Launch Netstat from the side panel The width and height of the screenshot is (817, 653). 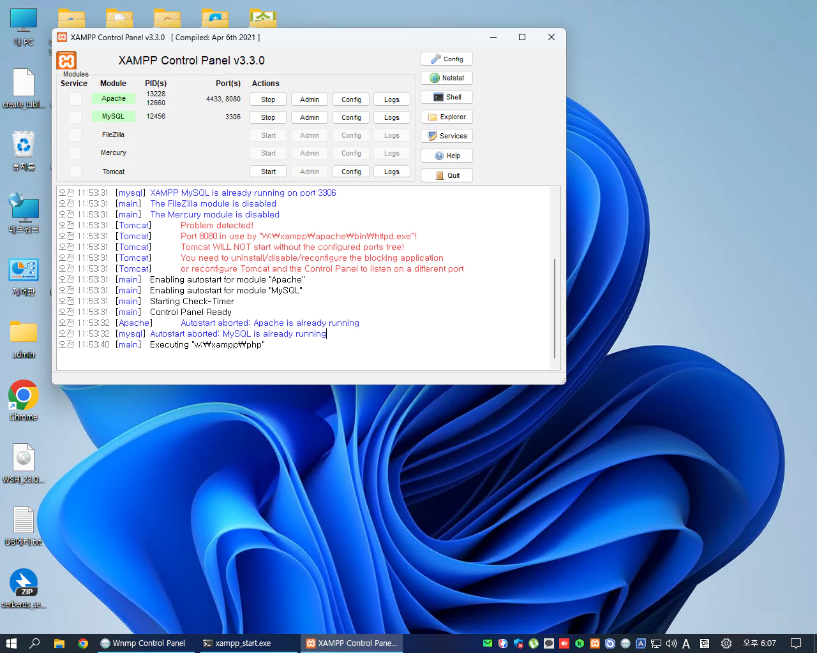coord(447,78)
